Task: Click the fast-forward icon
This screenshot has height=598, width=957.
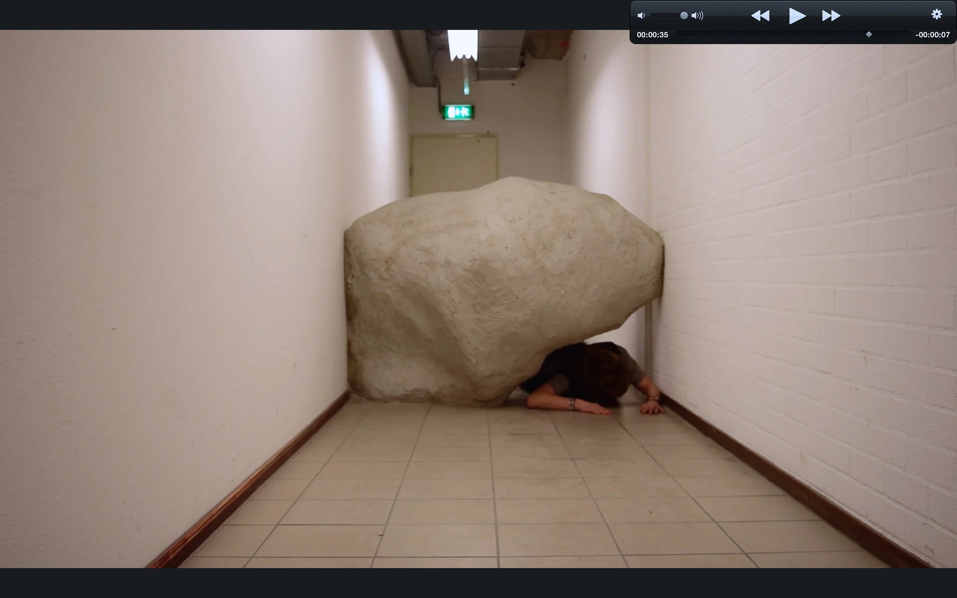Action: point(831,15)
